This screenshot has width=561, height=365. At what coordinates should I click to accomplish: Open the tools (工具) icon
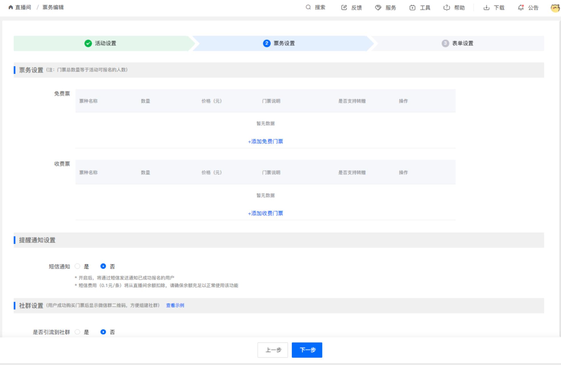412,8
